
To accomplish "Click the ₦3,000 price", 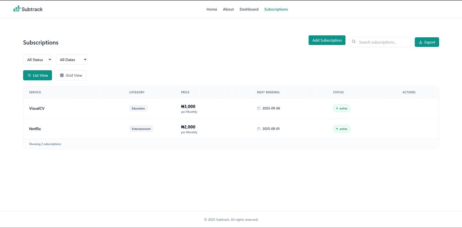I will pyautogui.click(x=188, y=107).
